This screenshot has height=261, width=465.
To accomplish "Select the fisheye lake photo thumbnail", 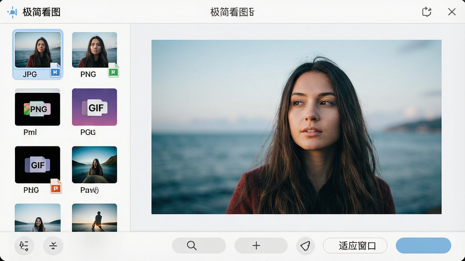I will 94,164.
